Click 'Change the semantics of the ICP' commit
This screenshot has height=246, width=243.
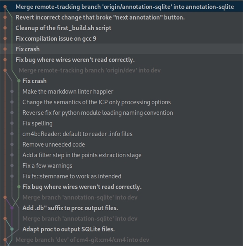click(x=96, y=102)
